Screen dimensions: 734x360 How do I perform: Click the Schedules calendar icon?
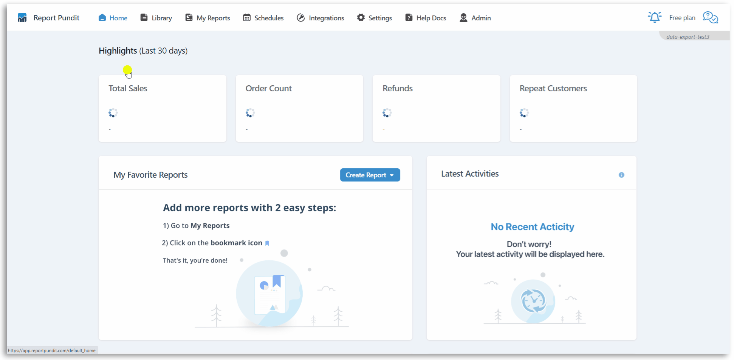[x=247, y=18]
